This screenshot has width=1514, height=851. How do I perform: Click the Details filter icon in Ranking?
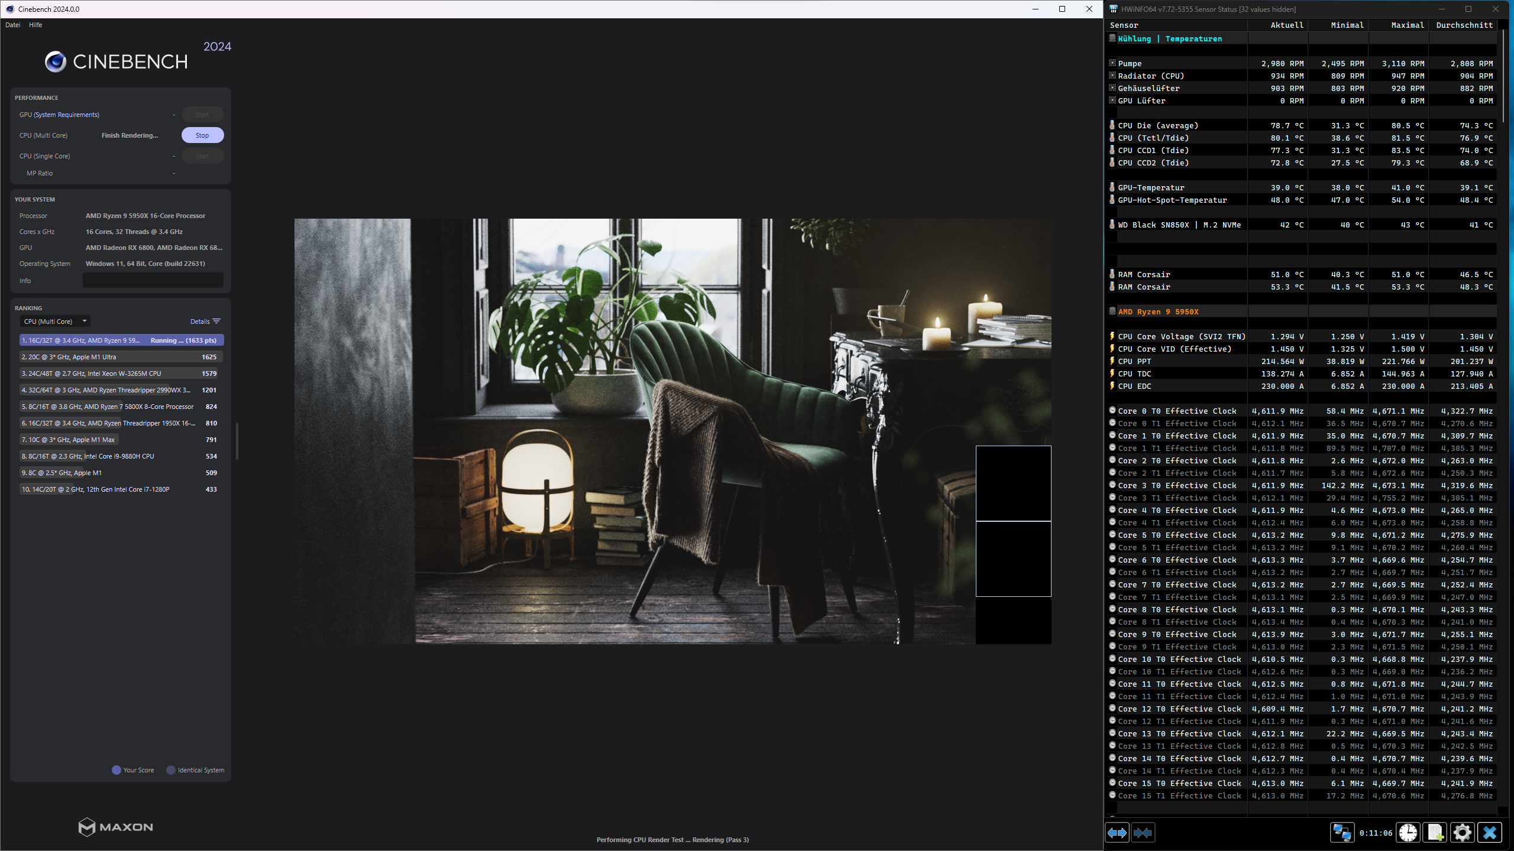[216, 321]
